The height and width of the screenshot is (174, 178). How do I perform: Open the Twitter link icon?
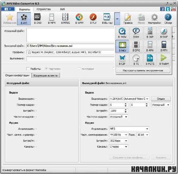point(168,9)
